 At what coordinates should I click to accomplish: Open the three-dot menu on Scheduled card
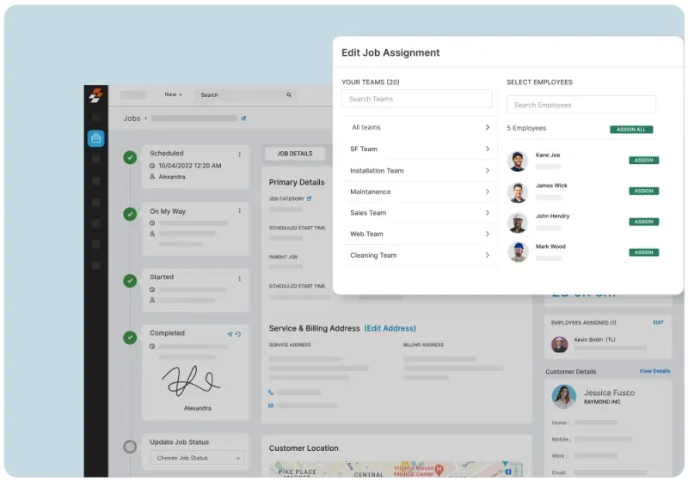(239, 155)
